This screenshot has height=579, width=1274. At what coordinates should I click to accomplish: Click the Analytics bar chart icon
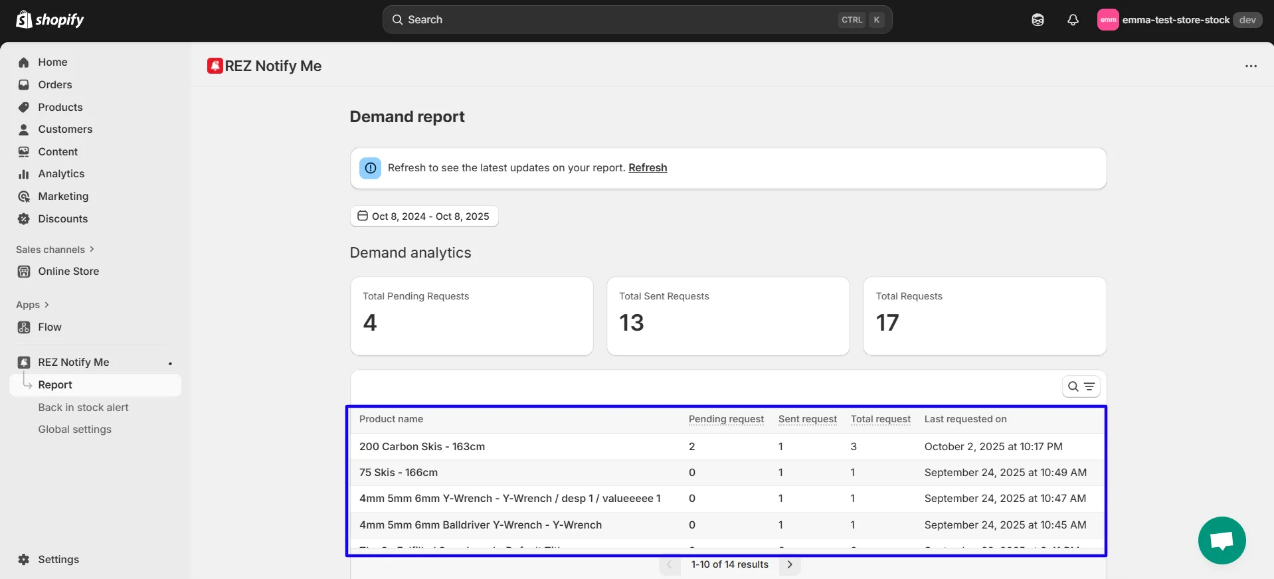pos(24,174)
